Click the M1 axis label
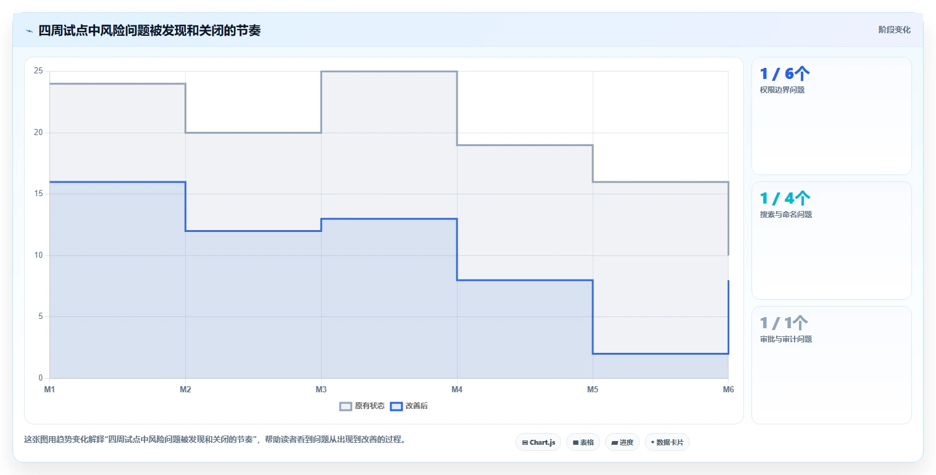Image resolution: width=936 pixels, height=475 pixels. point(49,389)
